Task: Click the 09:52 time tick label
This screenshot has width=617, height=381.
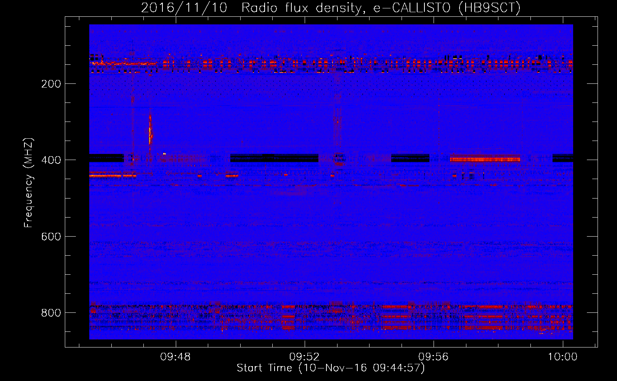Action: (x=304, y=357)
